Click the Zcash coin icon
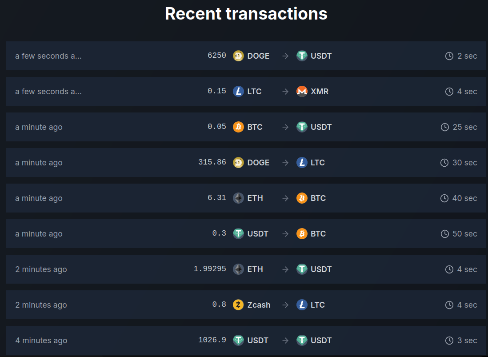This screenshot has height=357, width=488. (x=238, y=305)
